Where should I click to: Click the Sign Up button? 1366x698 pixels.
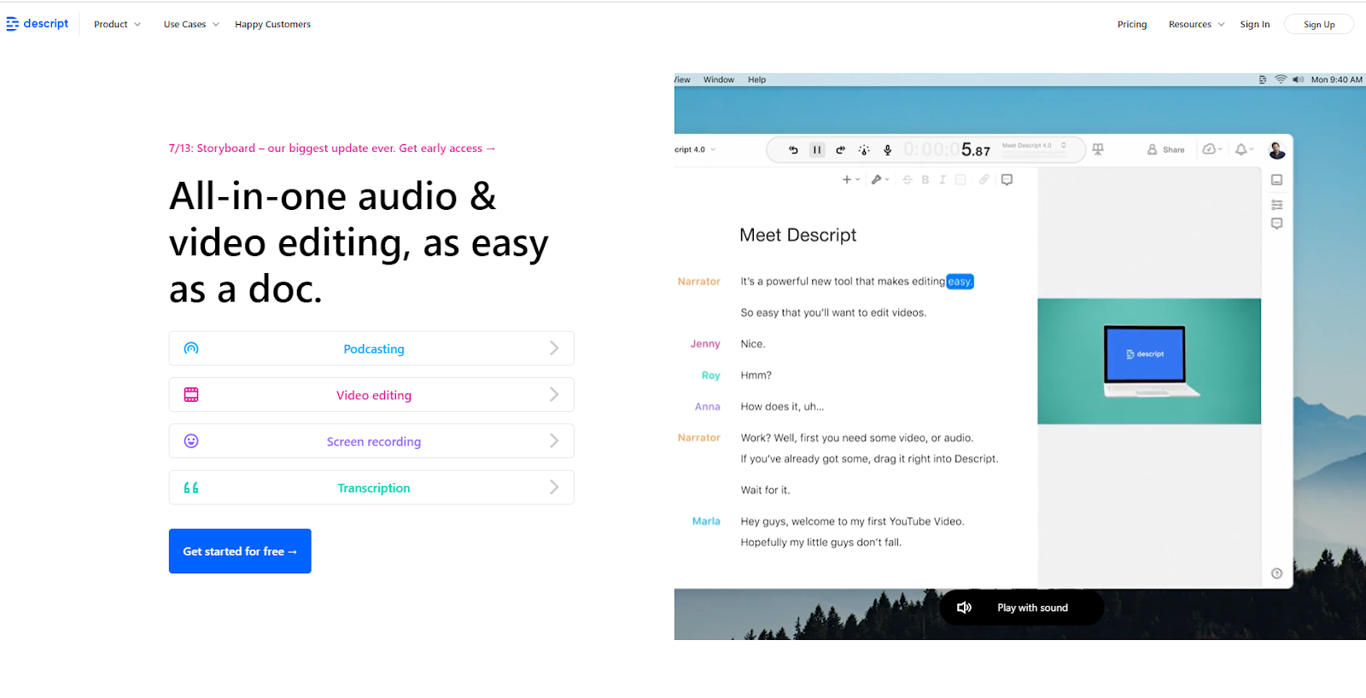[x=1319, y=24]
